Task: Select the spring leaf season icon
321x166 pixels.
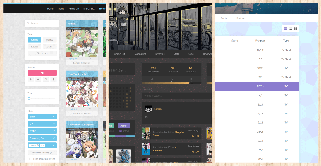Action: point(38,80)
